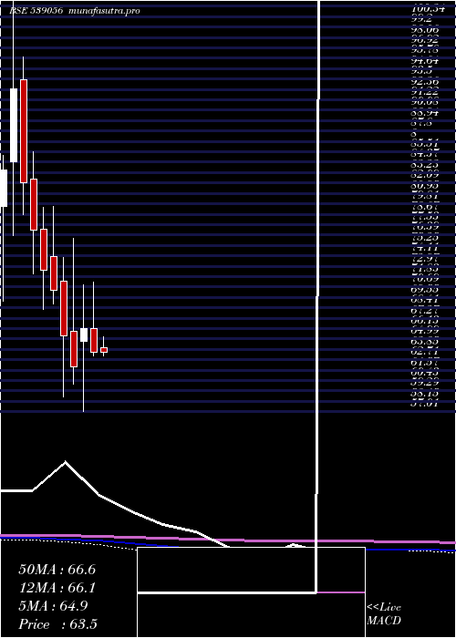Click the 88.94 price axis label
Screen dimensions: 456x638
tap(424, 113)
